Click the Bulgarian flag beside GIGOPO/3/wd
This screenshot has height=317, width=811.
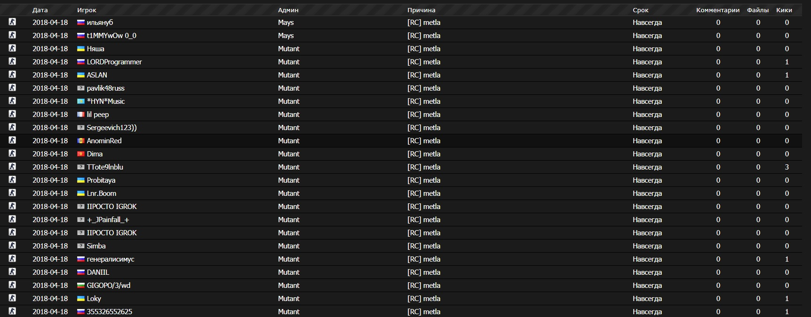(81, 285)
